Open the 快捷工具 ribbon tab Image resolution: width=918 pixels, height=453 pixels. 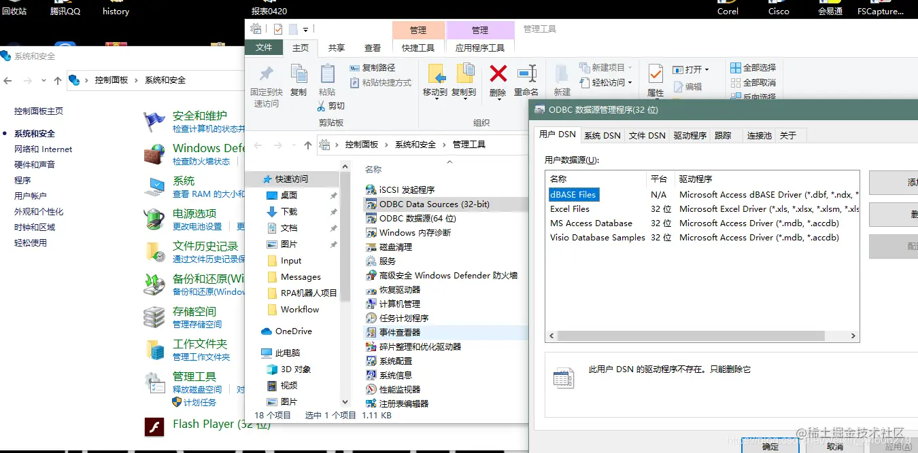click(418, 48)
